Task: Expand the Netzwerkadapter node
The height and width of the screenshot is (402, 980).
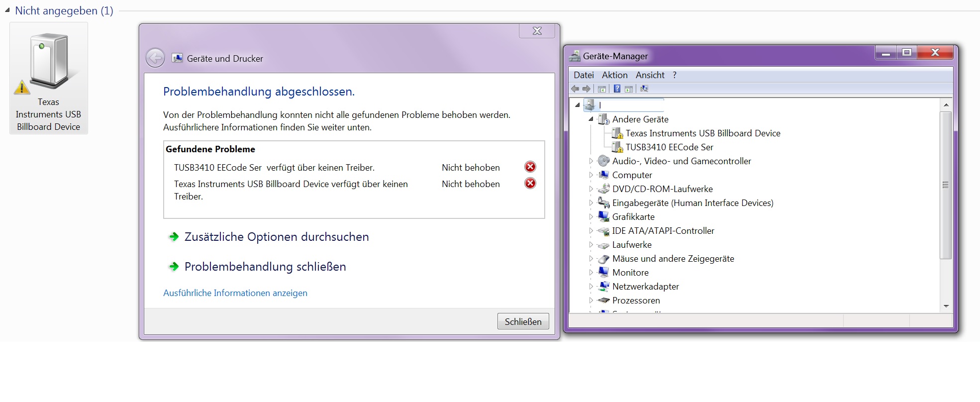Action: click(591, 287)
